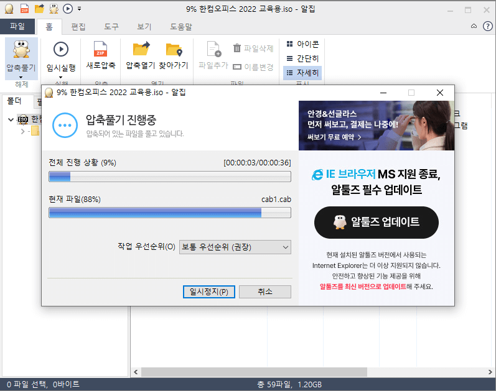Expand the 임시실행 dropdown arrow
Viewport: 496px width, 391px height.
[x=61, y=78]
